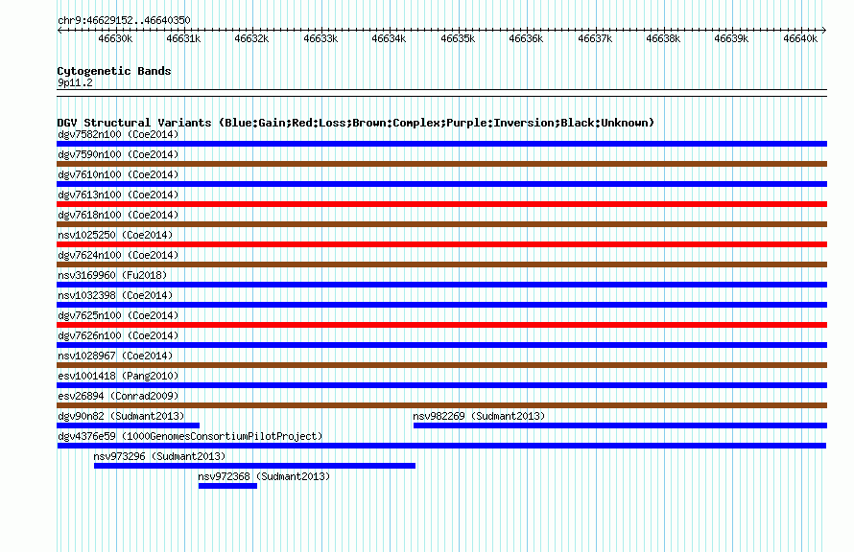Select the red bar for nsv1025250

(441, 244)
